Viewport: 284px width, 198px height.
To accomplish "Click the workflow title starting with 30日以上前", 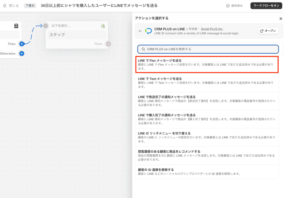I will click(99, 6).
